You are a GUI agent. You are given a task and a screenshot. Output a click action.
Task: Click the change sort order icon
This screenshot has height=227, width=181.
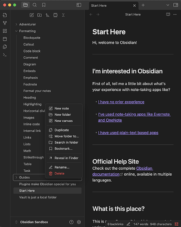(47, 15)
